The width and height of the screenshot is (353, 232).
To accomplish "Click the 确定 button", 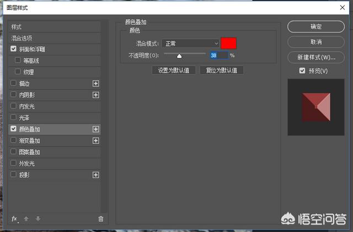I will pyautogui.click(x=316, y=26).
